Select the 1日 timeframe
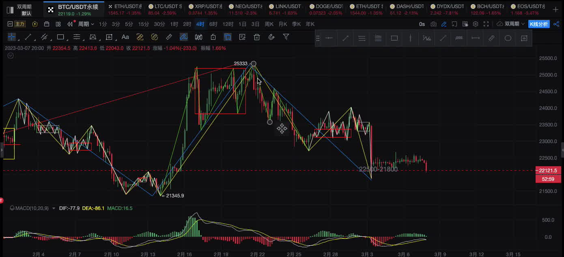This screenshot has height=257, width=564. [242, 24]
